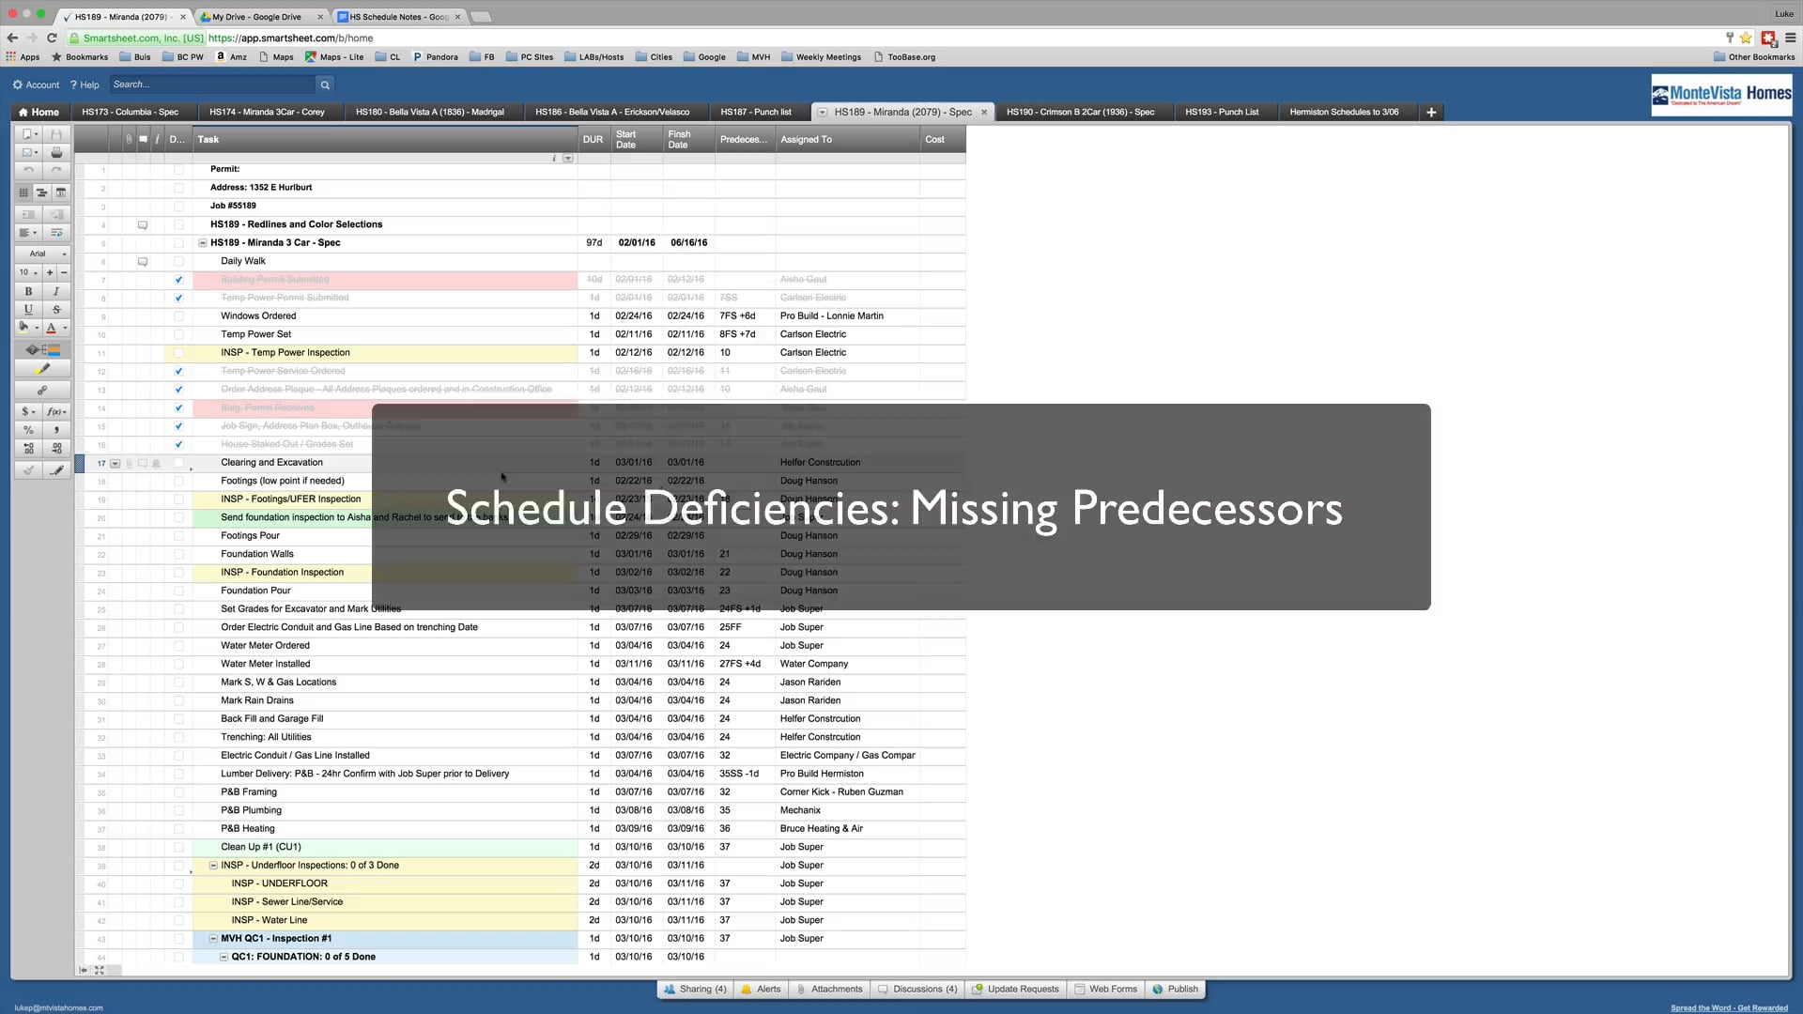Viewport: 1803px width, 1014px height.
Task: Open the HS190 Crimson B 2Car tab
Action: click(1082, 112)
